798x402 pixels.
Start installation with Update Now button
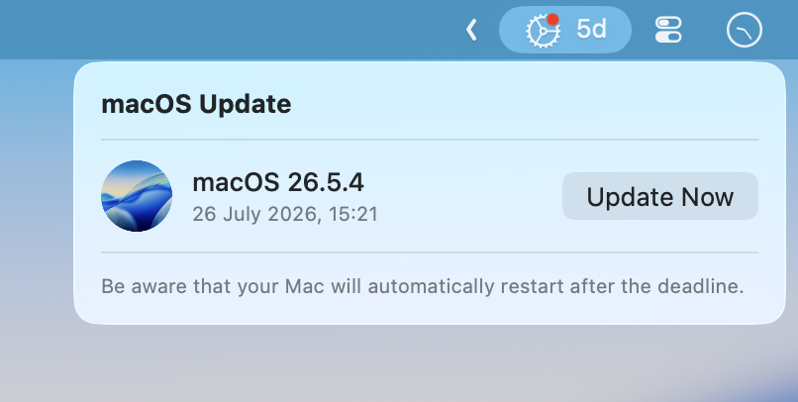click(x=660, y=196)
